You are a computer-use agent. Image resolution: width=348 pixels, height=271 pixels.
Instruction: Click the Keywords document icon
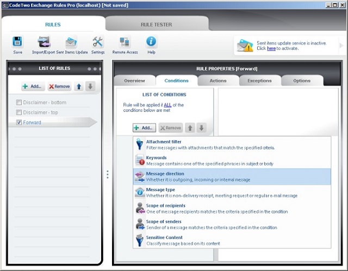tap(140, 160)
